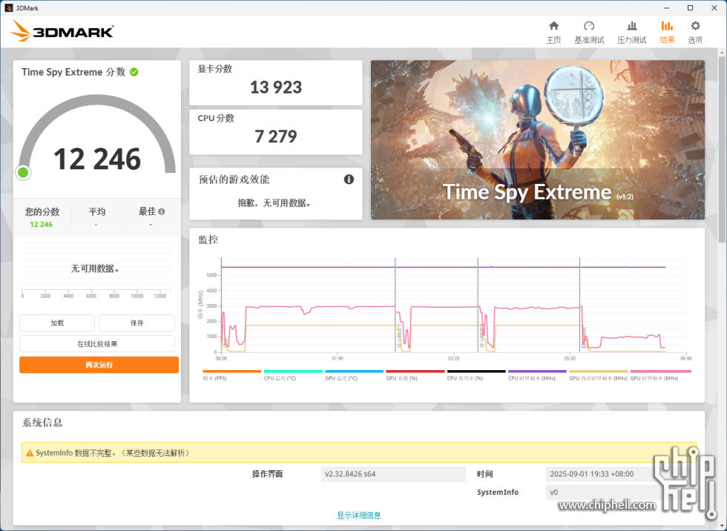Click 在线比较结果 to compare online
This screenshot has width=727, height=531.
(x=97, y=344)
